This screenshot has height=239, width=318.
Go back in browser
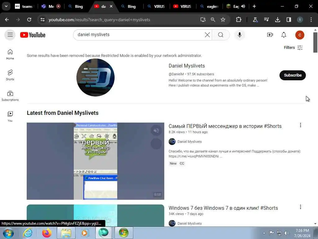(7, 20)
